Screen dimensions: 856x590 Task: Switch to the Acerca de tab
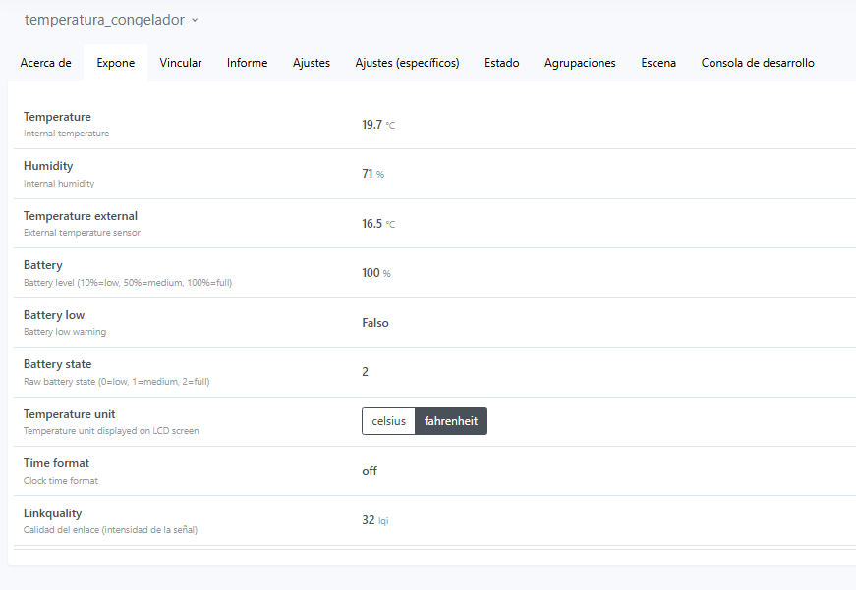click(45, 63)
